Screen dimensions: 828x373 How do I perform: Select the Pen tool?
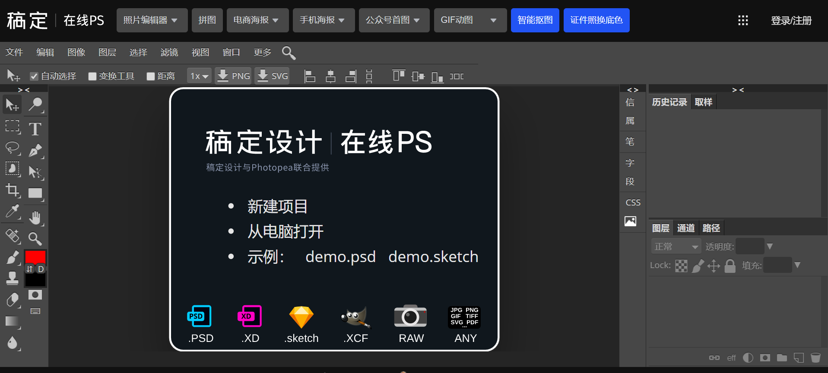[35, 150]
